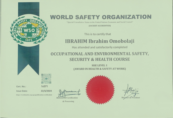Select certificate number '16371'
The height and width of the screenshot is (118, 173).
(44, 86)
